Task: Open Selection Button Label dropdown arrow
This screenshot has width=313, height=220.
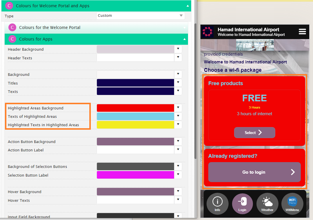Action: tap(178, 175)
